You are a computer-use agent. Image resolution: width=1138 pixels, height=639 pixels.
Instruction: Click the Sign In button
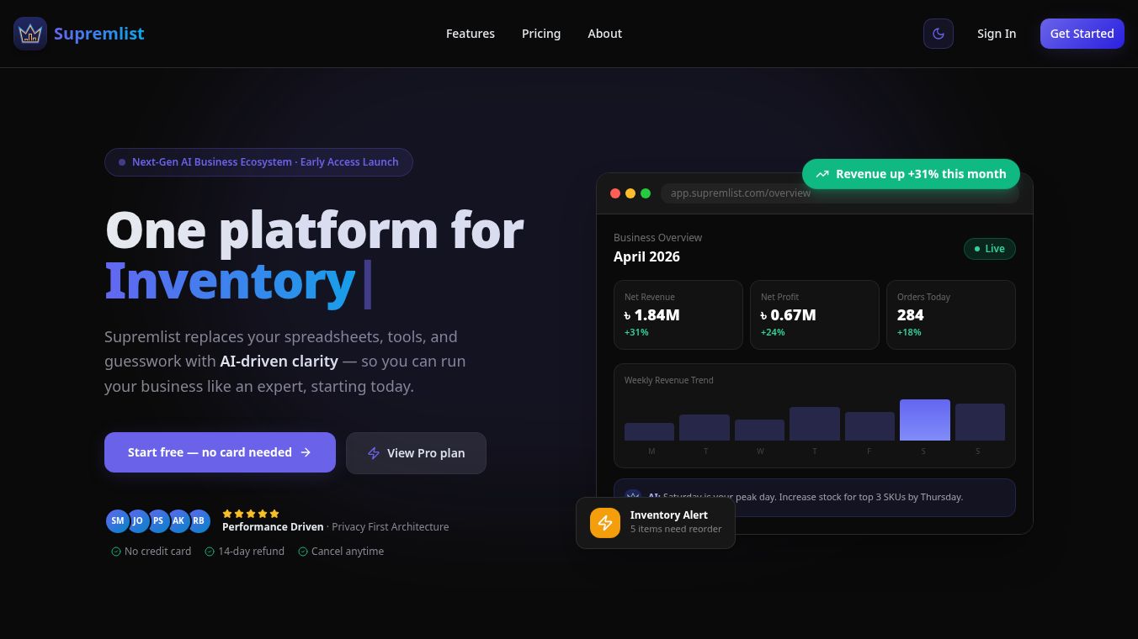[997, 34]
